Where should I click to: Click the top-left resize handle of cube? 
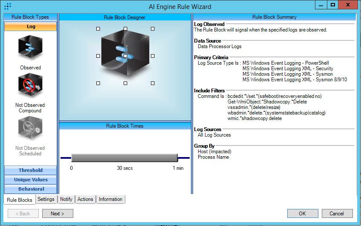98,29
